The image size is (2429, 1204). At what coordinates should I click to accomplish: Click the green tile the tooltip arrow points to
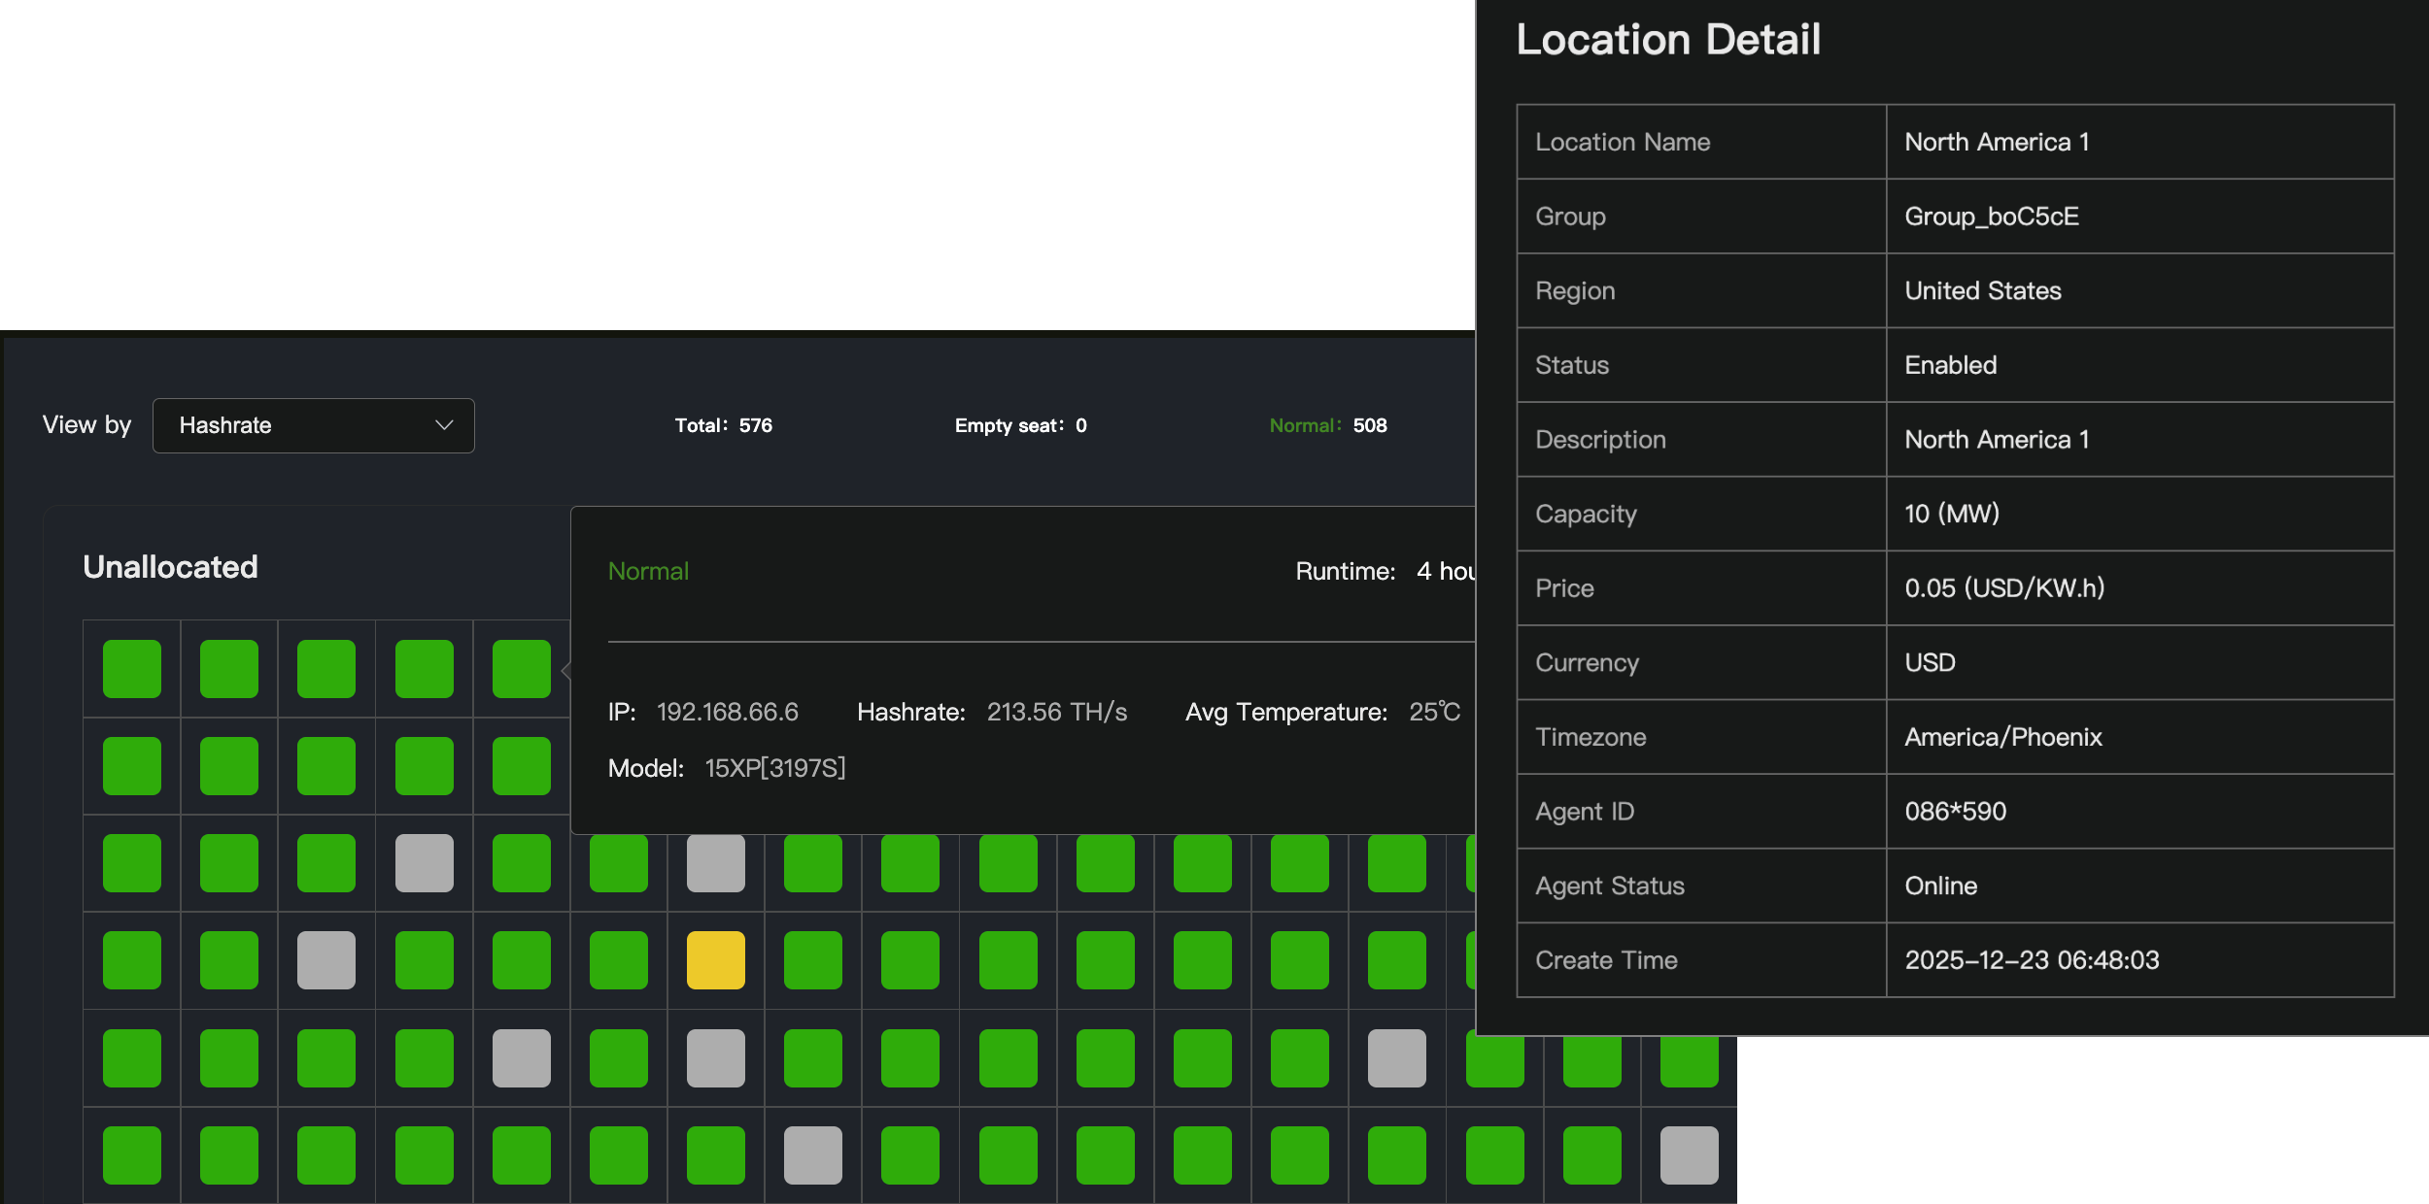pyautogui.click(x=521, y=668)
